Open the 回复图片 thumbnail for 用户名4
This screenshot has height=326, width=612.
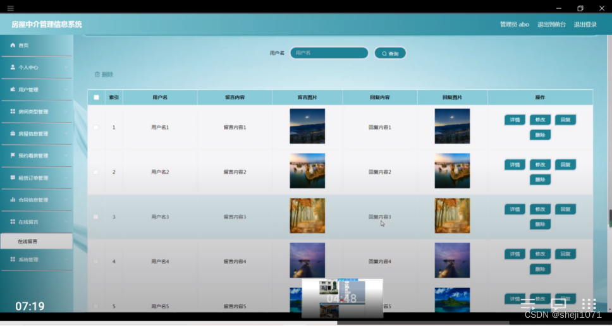click(453, 260)
